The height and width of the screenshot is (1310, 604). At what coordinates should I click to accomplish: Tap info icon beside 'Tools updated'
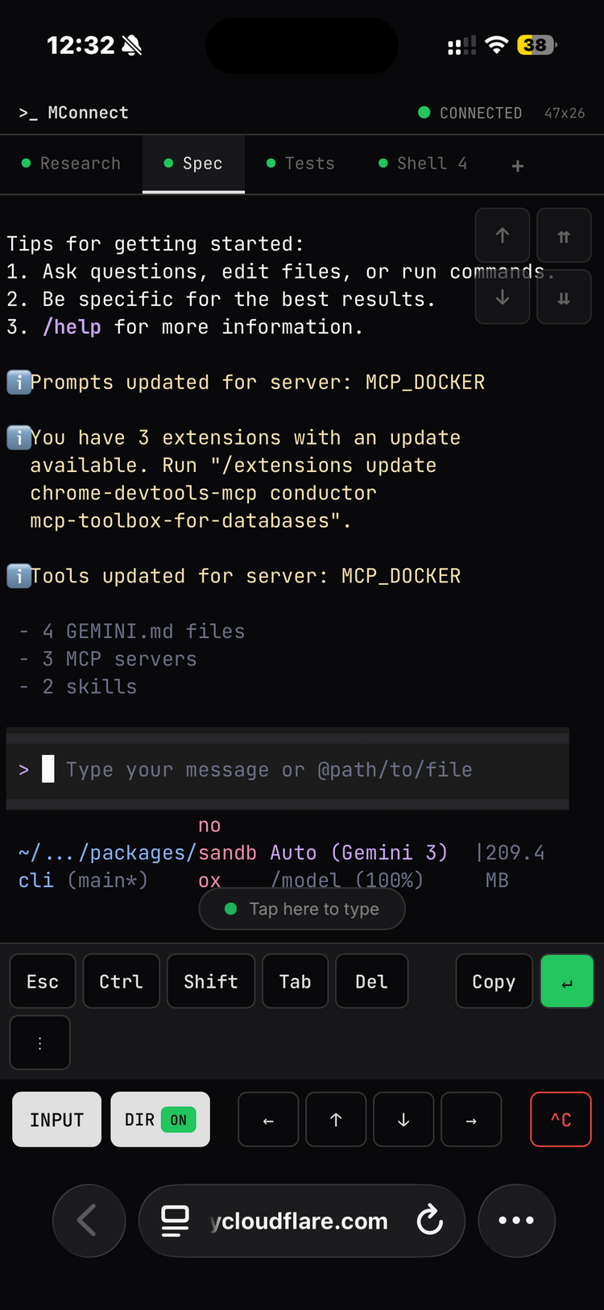coord(19,576)
